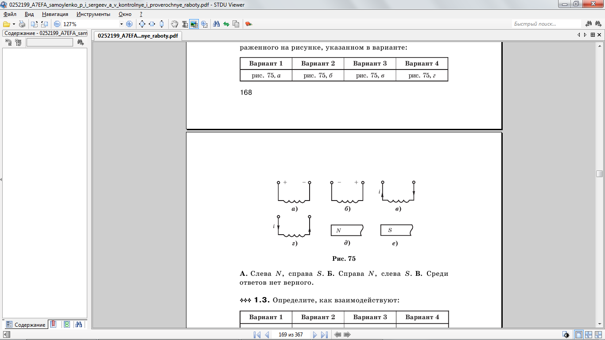Image resolution: width=605 pixels, height=340 pixels.
Task: Switch to the search panel tab
Action: coord(79,324)
